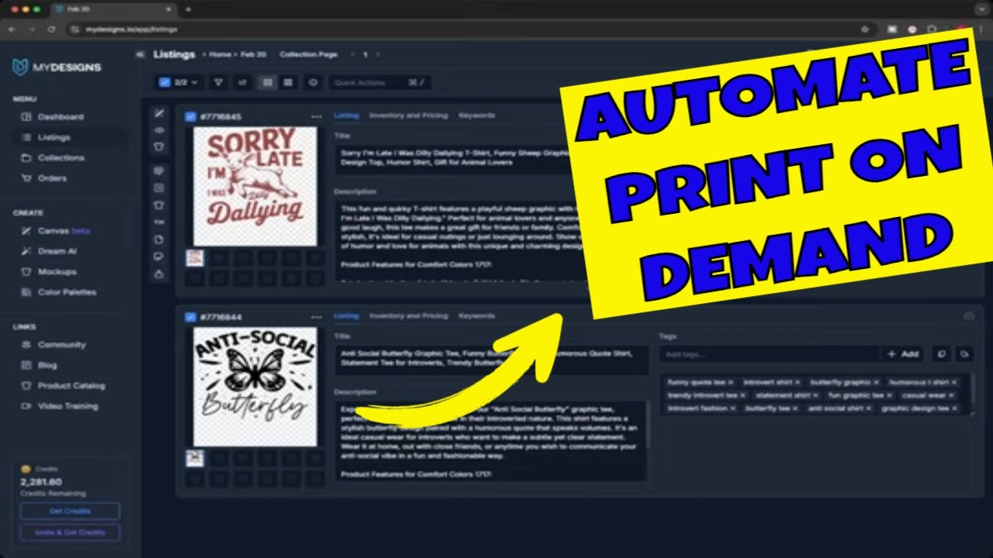Select the Anti-Social Butterfly design image
This screenshot has width=993, height=558.
pos(255,387)
